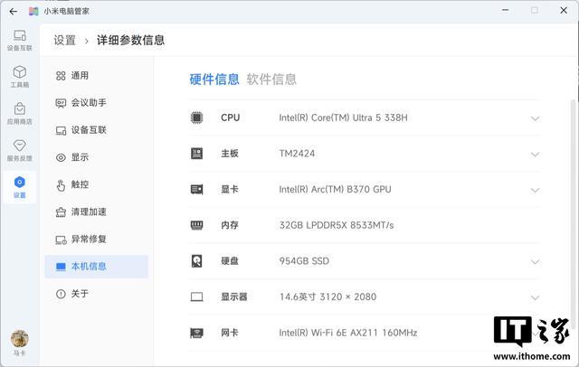Expand the 显示器 display row

pos(535,297)
